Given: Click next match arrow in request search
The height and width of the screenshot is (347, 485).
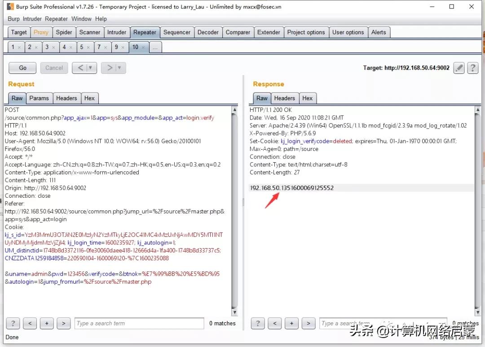Looking at the screenshot, I should pyautogui.click(x=63, y=324).
